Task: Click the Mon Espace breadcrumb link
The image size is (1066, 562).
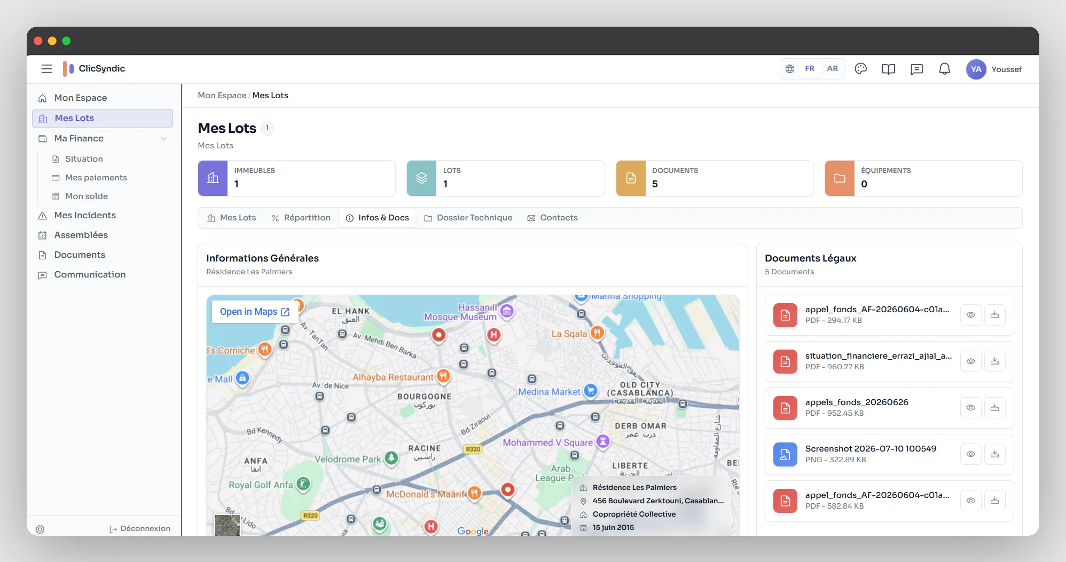Action: tap(222, 96)
